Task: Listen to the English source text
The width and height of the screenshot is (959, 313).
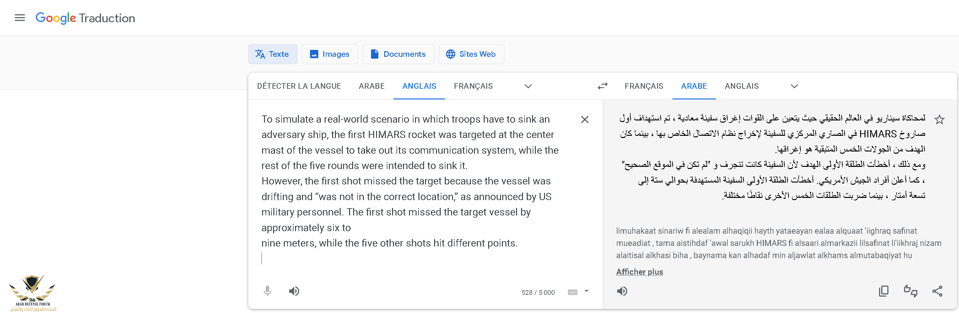Action: [x=294, y=291]
